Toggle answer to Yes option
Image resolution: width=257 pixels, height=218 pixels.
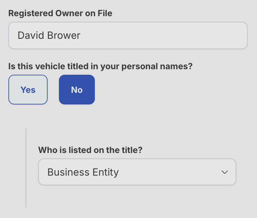coord(28,90)
